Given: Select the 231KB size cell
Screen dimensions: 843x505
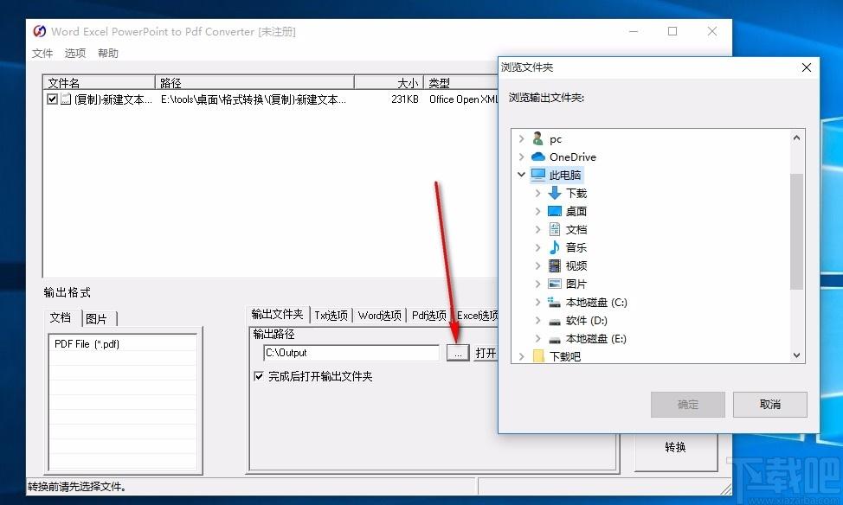Looking at the screenshot, I should 405,99.
